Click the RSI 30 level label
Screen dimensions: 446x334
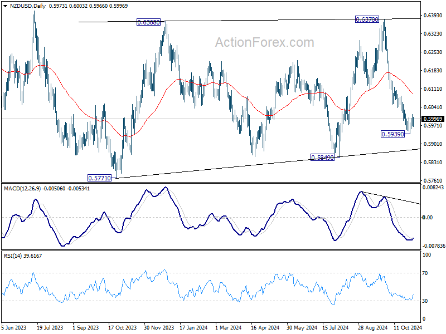coord(425,301)
